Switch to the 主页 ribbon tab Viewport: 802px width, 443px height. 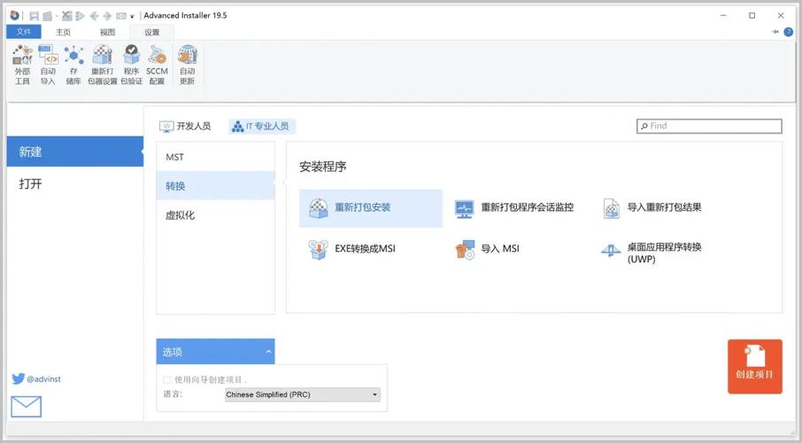coord(64,32)
